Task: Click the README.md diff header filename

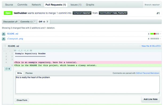Action: tap(13, 46)
